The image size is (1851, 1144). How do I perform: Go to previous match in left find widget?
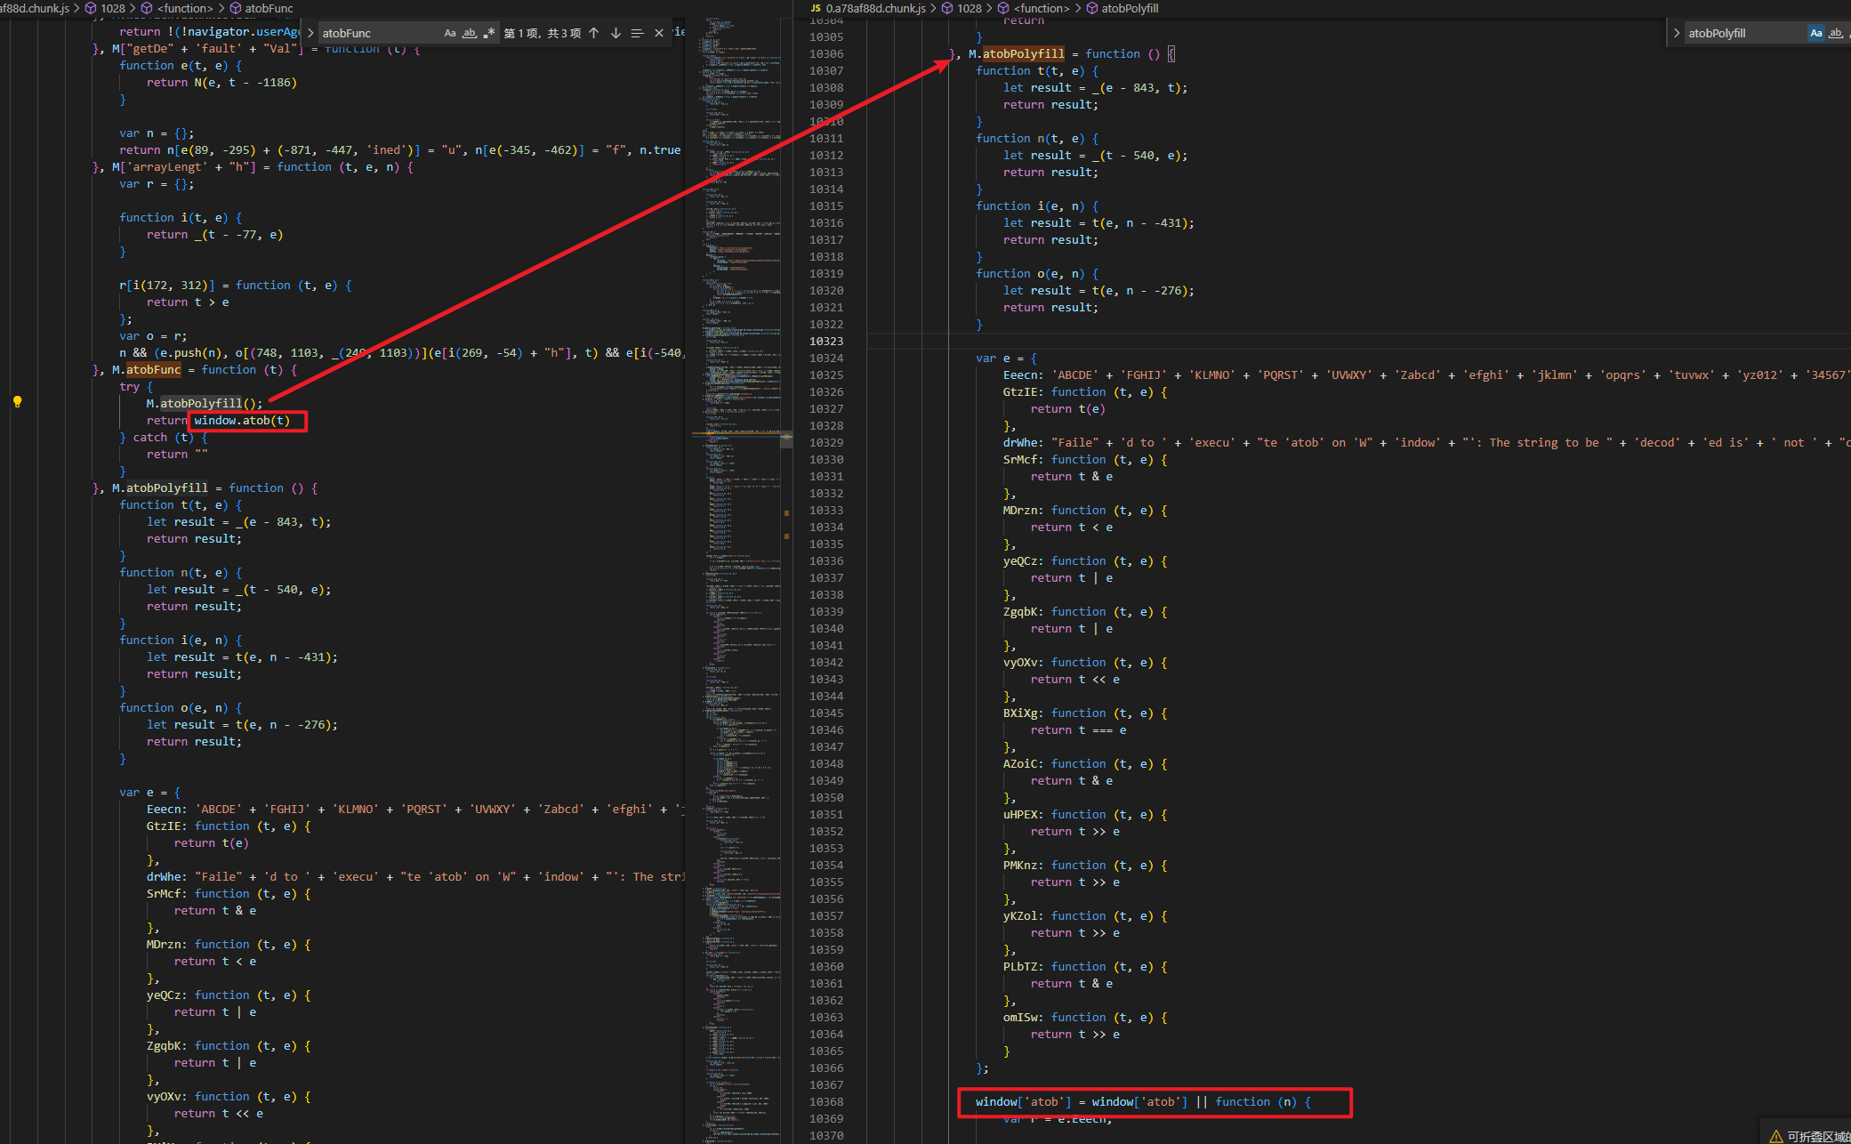593,33
